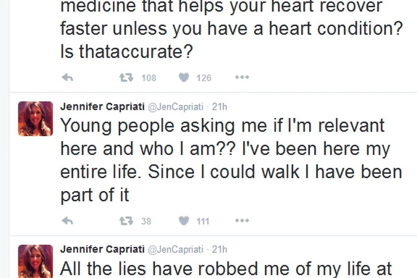This screenshot has width=417, height=278.
Task: Open the 'All the lies have robbed' tweet
Action: [226, 269]
